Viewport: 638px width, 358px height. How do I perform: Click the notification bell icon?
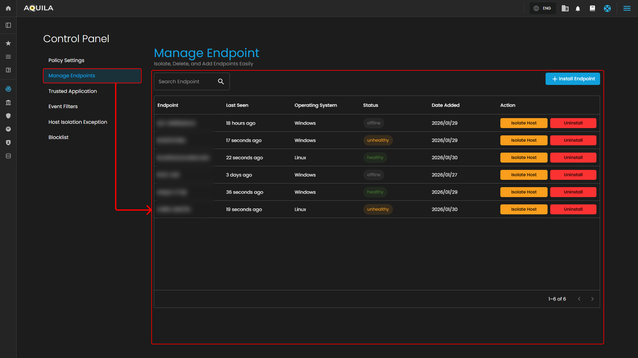point(578,8)
